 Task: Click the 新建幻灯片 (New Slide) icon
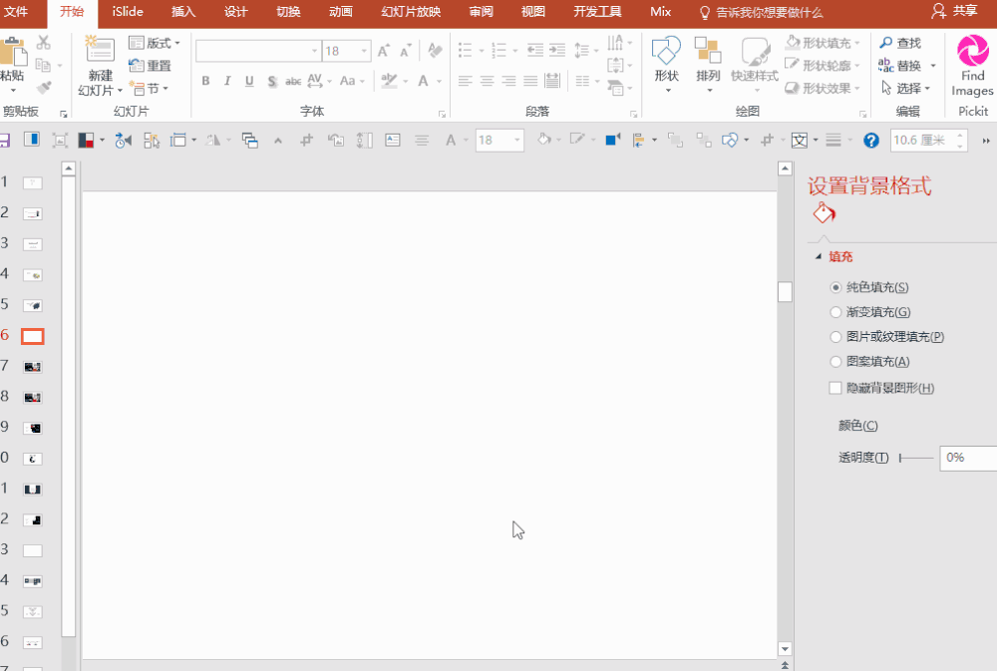tap(100, 51)
